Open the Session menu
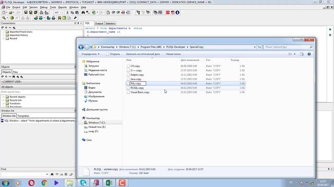The width and height of the screenshot is (334, 187). (33, 7)
